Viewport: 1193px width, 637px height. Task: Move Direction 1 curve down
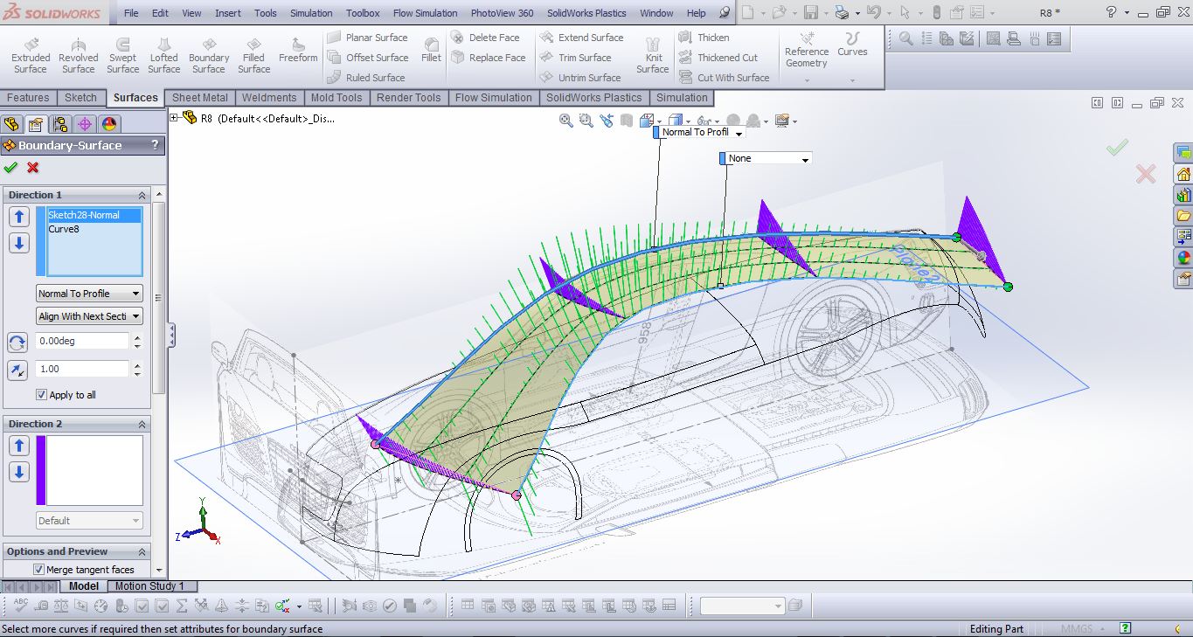(x=19, y=243)
